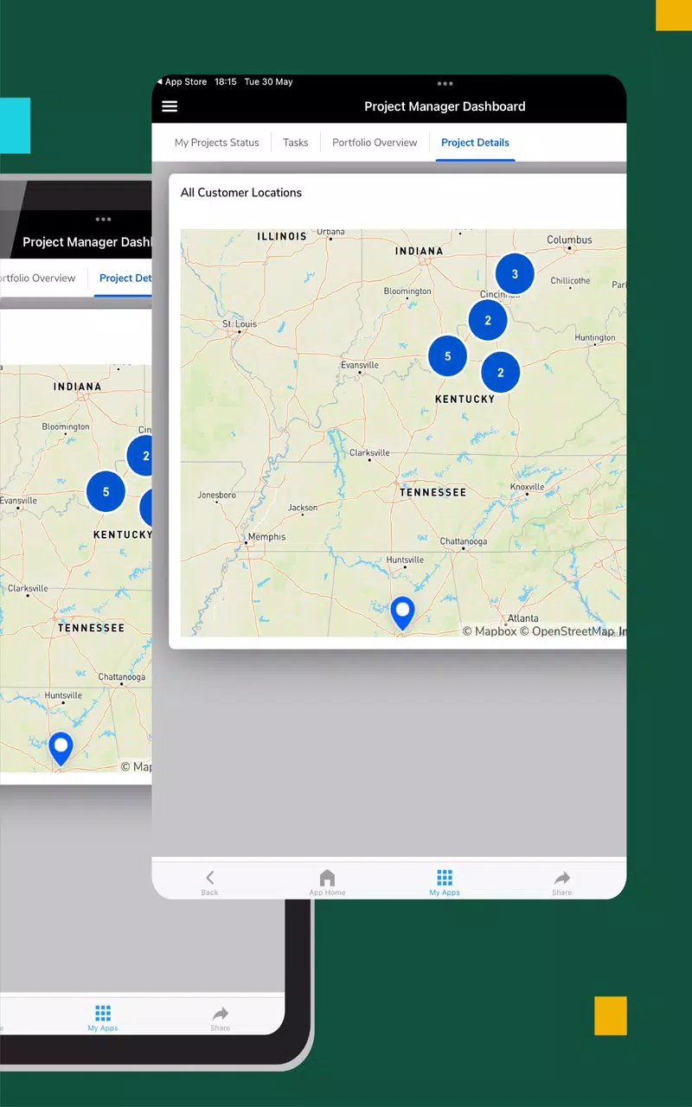Switch to My Projects Status tab
Screen dimensions: 692x1107
[x=217, y=143]
